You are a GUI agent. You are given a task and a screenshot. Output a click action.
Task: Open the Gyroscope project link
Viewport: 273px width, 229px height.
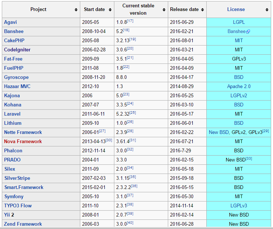16,77
